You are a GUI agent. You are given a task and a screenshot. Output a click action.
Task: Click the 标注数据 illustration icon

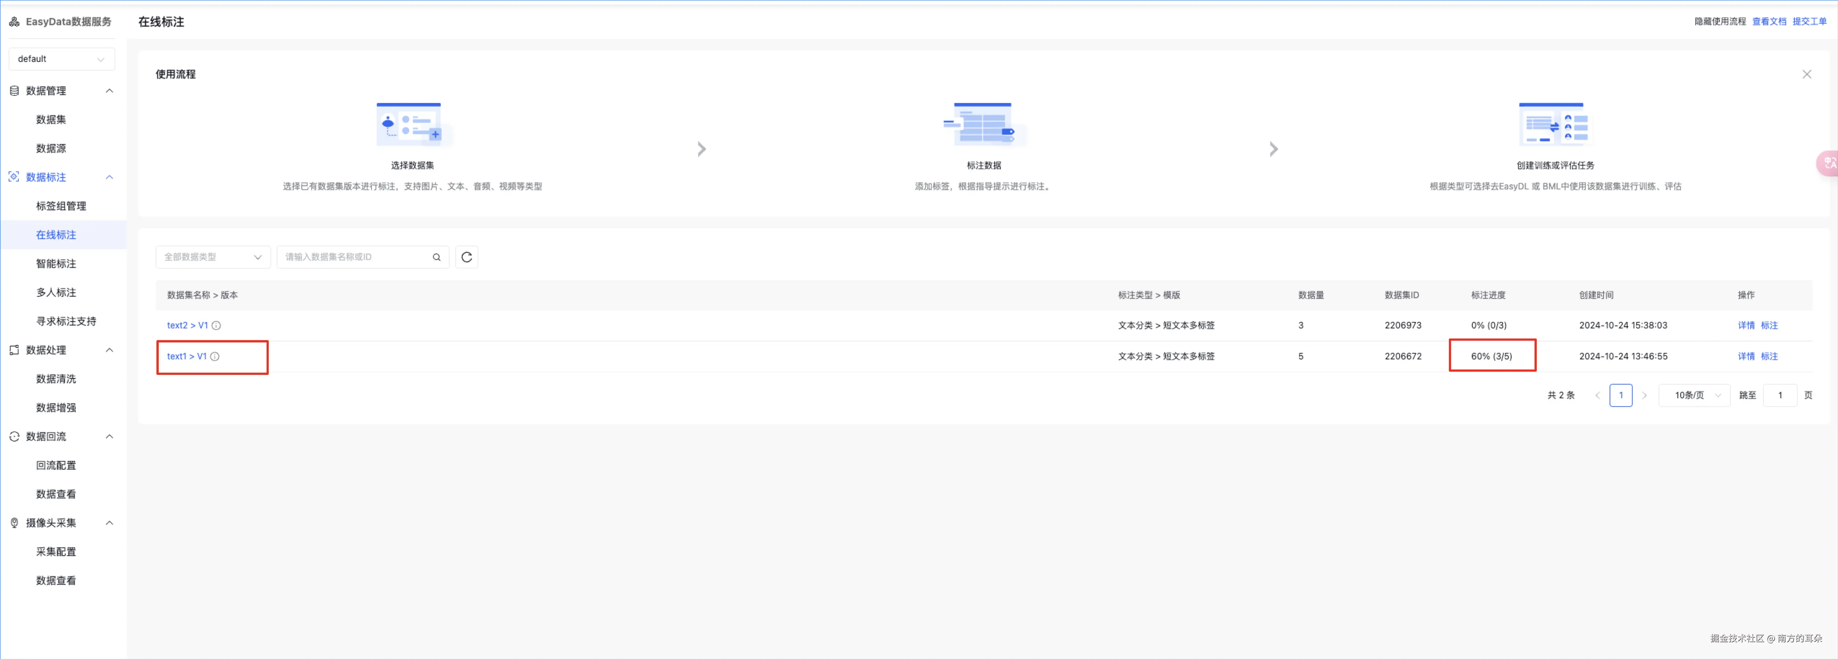pyautogui.click(x=982, y=125)
